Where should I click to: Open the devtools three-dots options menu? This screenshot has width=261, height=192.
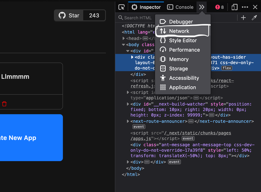[245, 7]
